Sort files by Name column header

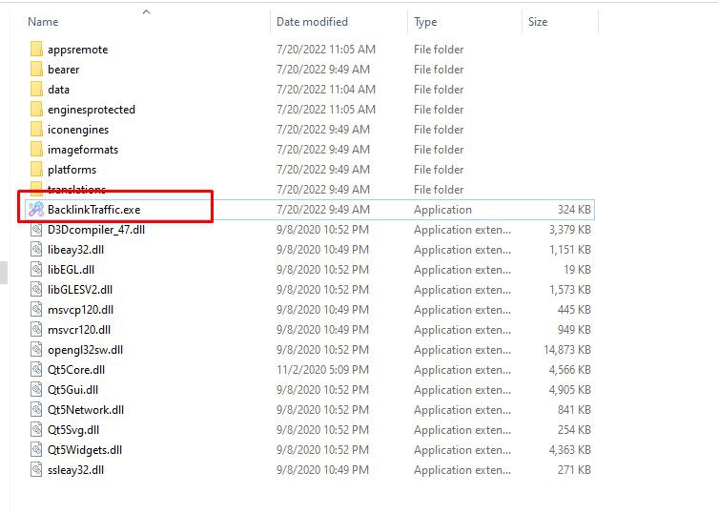[43, 22]
